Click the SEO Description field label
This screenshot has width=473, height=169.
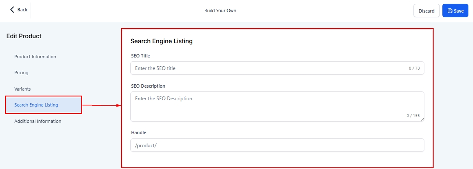(148, 86)
